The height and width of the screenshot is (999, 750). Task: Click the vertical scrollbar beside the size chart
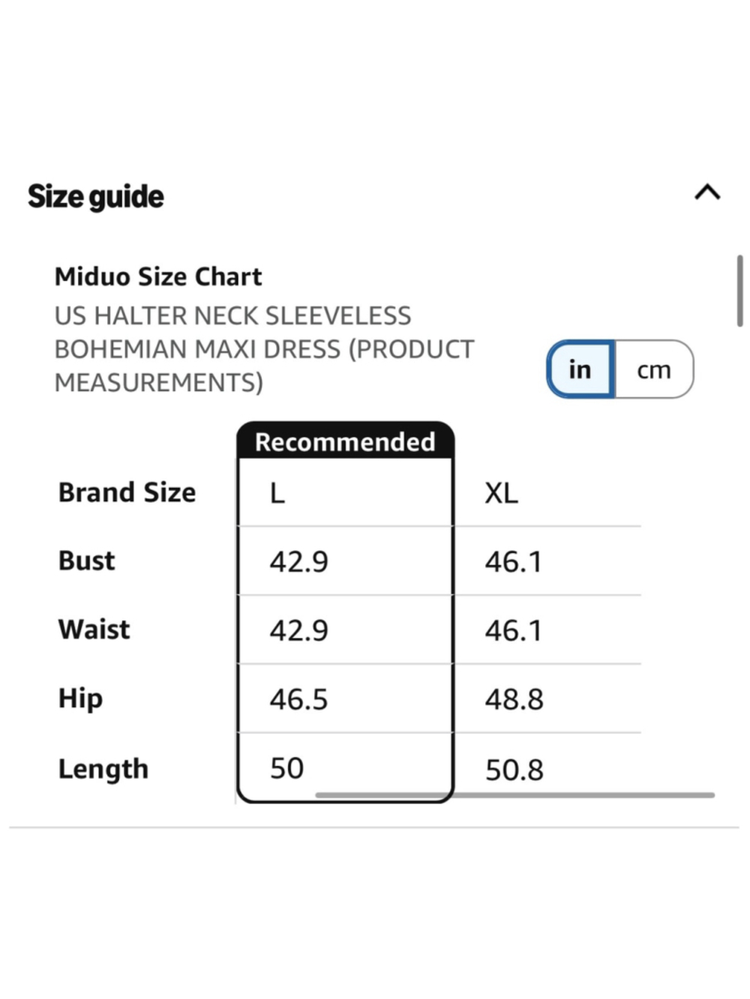tap(739, 291)
